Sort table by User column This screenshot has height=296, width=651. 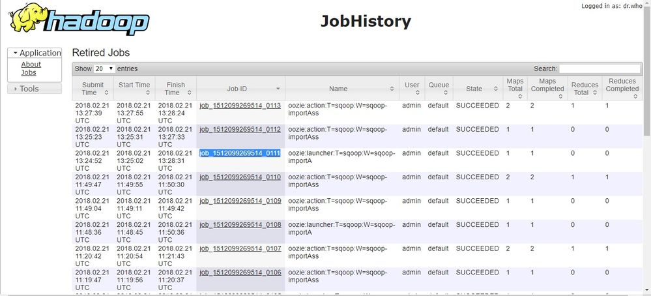[412, 89]
